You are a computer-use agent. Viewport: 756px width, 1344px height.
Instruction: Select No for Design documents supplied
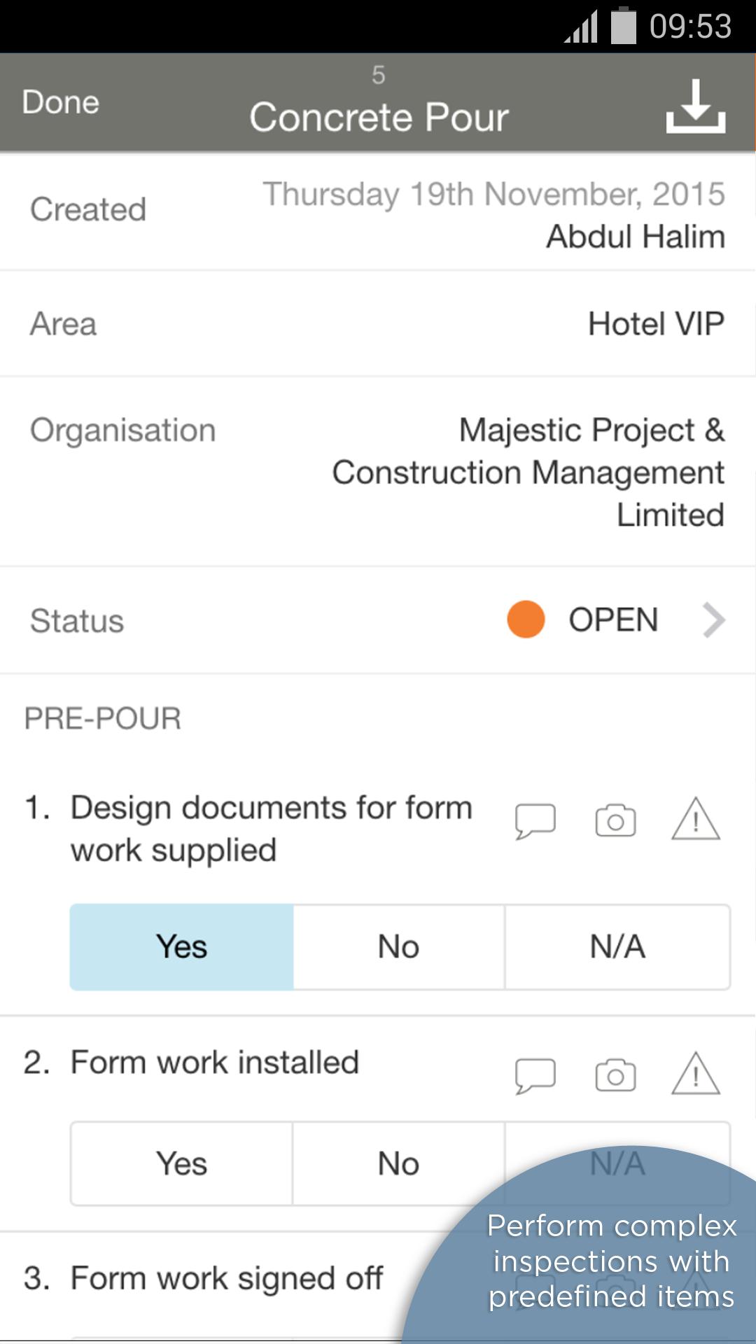pos(398,947)
